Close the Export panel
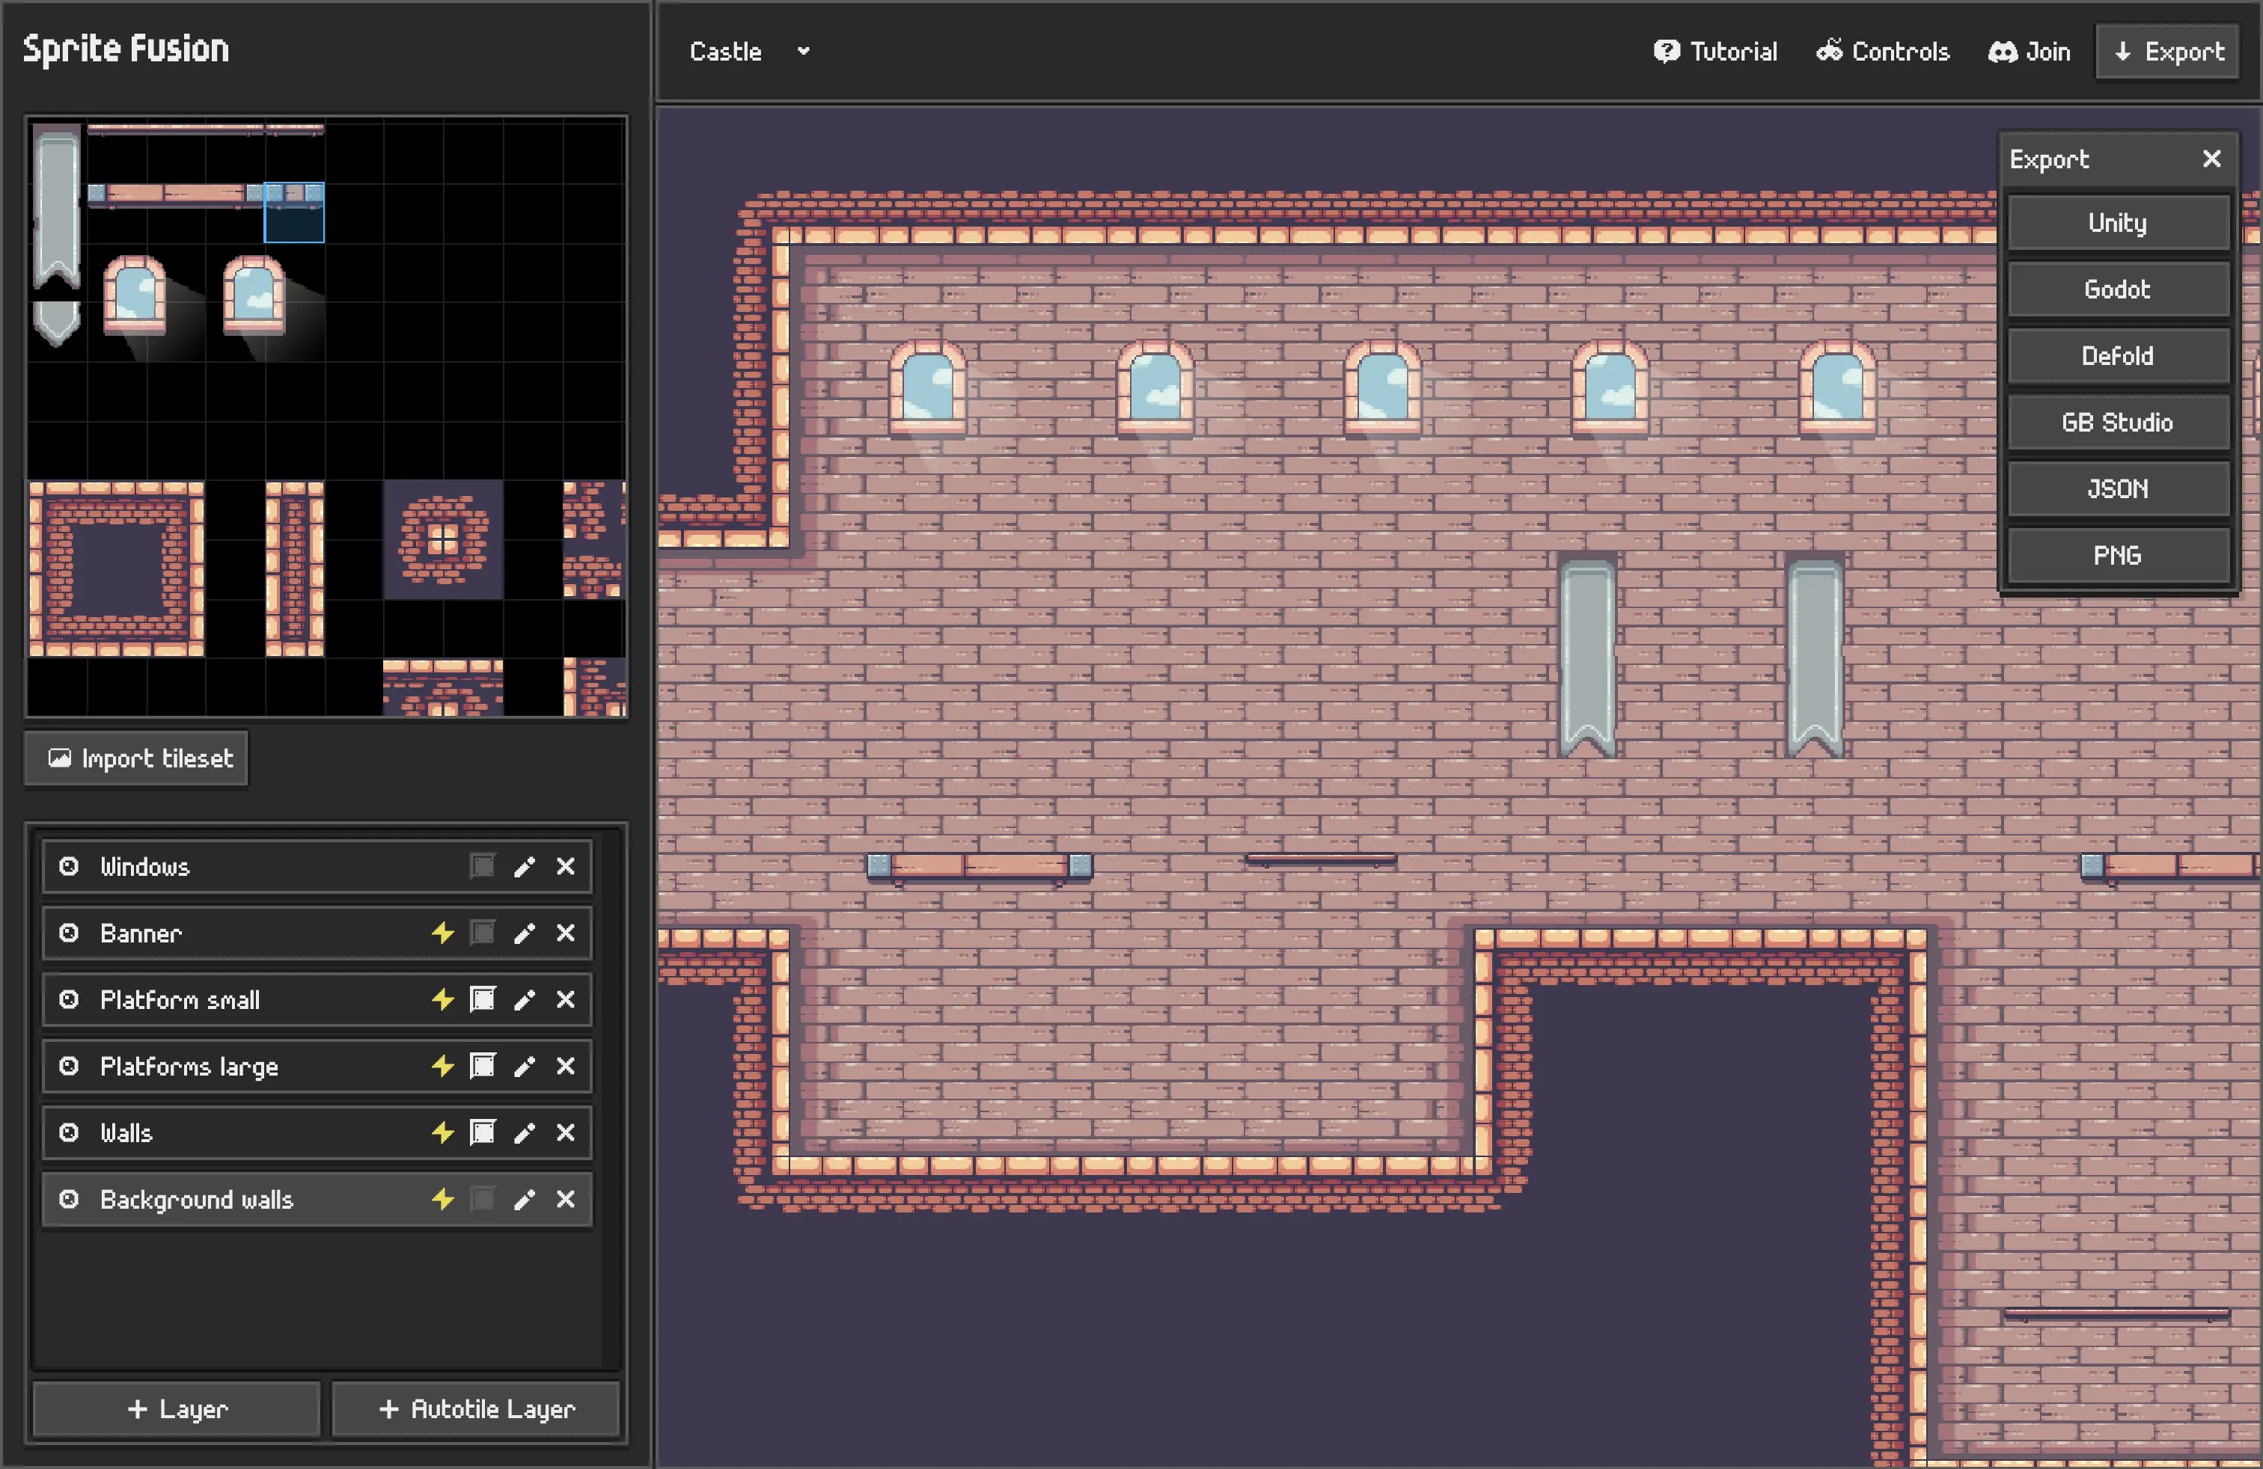 tap(2211, 159)
